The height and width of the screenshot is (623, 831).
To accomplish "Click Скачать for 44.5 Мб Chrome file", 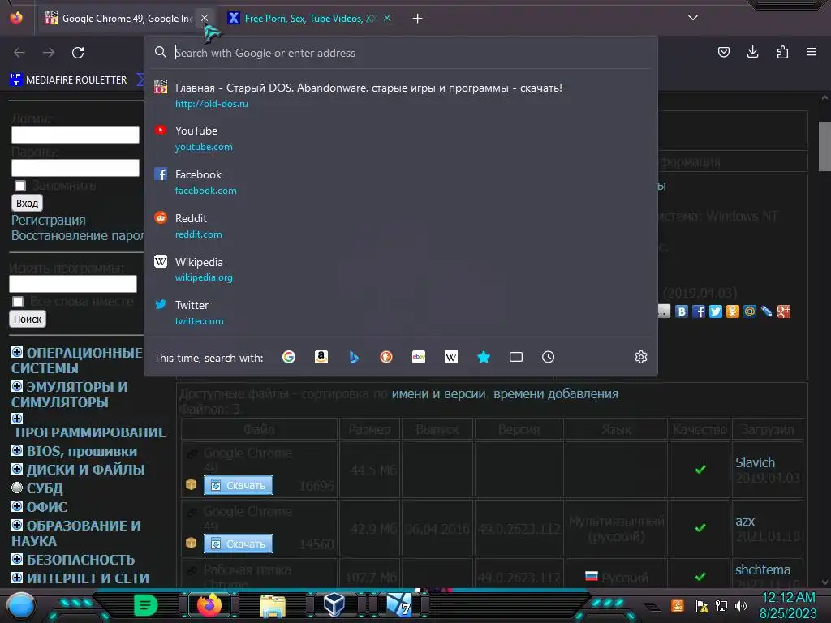I will (238, 485).
